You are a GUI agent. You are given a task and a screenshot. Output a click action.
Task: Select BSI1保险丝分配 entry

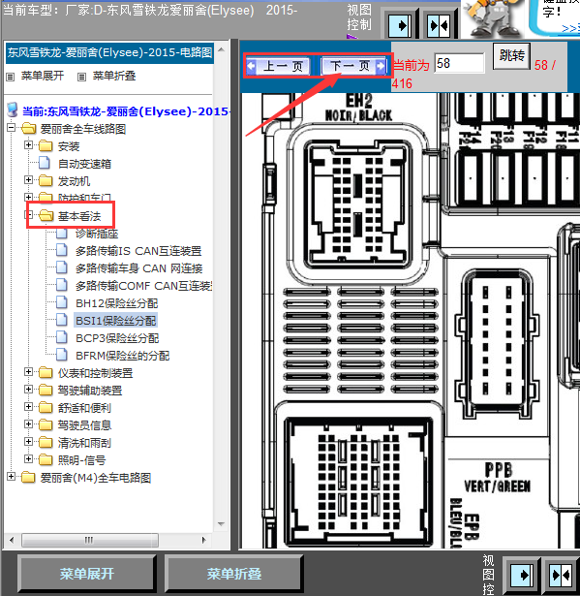[116, 321]
